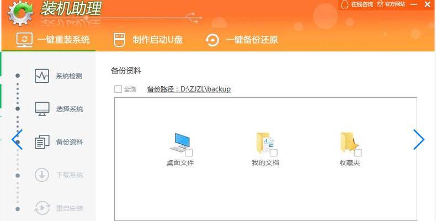
Task: Click the restore icon of 一键备份还原
Action: click(212, 40)
